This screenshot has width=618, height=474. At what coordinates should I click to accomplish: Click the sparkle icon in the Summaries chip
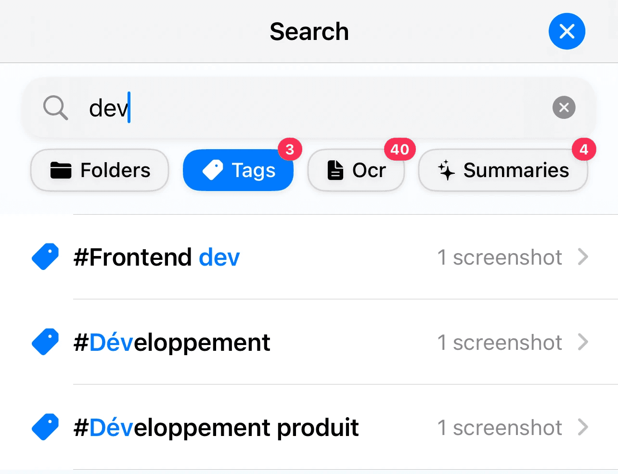(x=446, y=170)
